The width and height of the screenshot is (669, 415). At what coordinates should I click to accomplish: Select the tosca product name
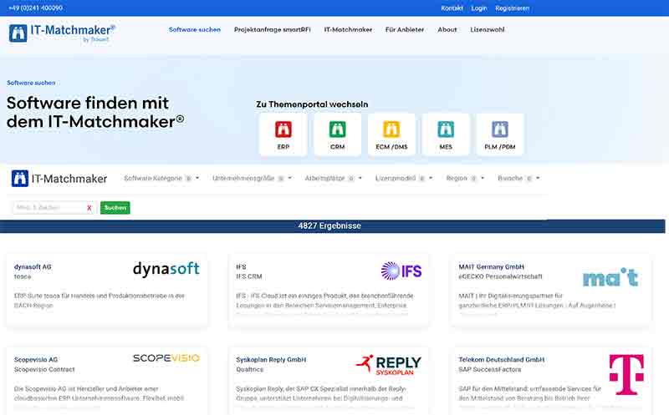[23, 276]
